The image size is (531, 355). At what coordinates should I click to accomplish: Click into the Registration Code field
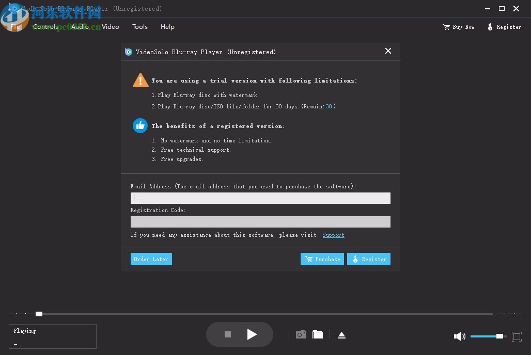pos(260,222)
